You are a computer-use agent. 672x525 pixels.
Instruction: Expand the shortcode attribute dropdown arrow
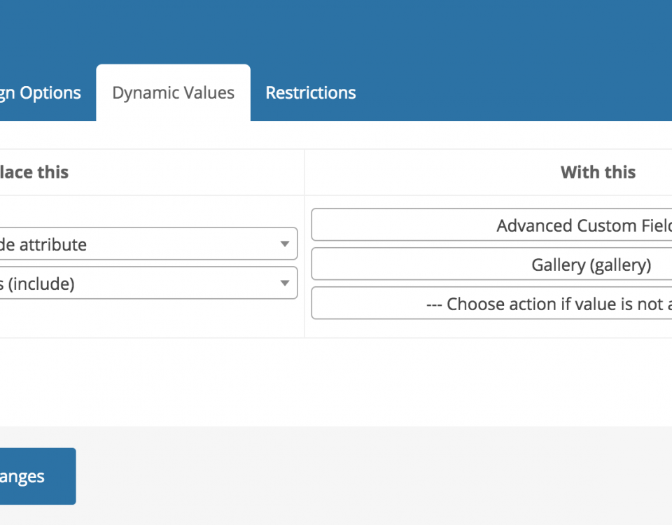click(x=285, y=244)
